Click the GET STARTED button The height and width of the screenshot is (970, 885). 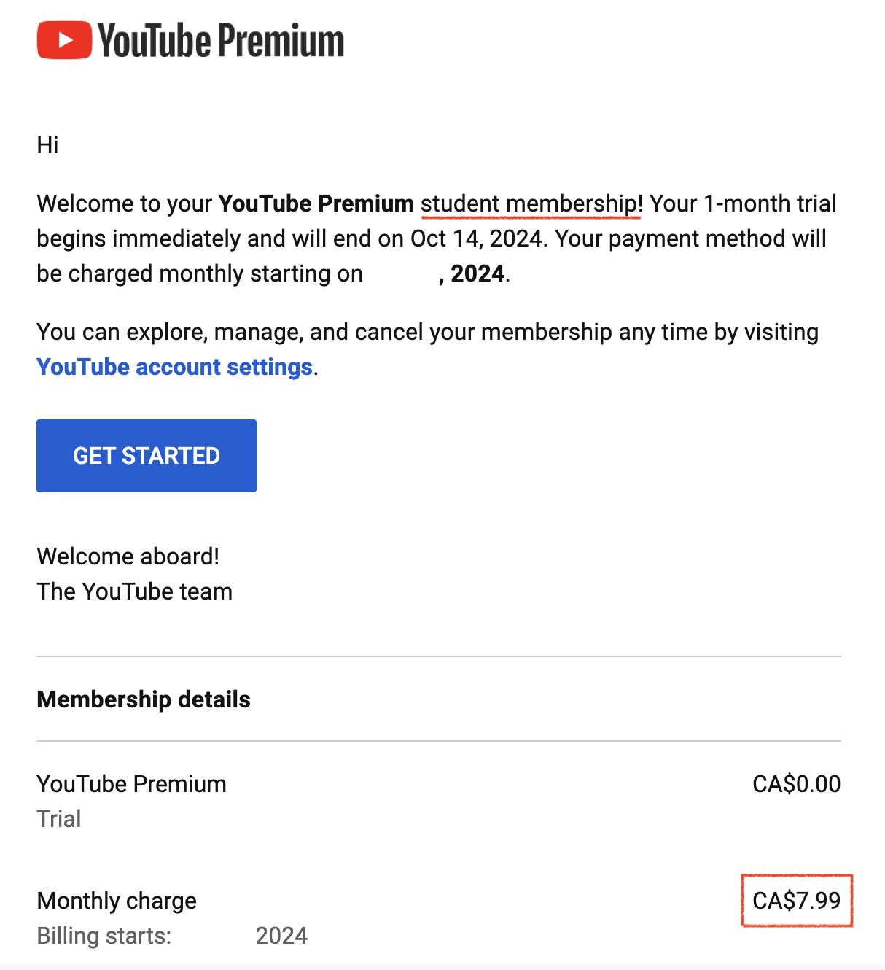tap(147, 456)
